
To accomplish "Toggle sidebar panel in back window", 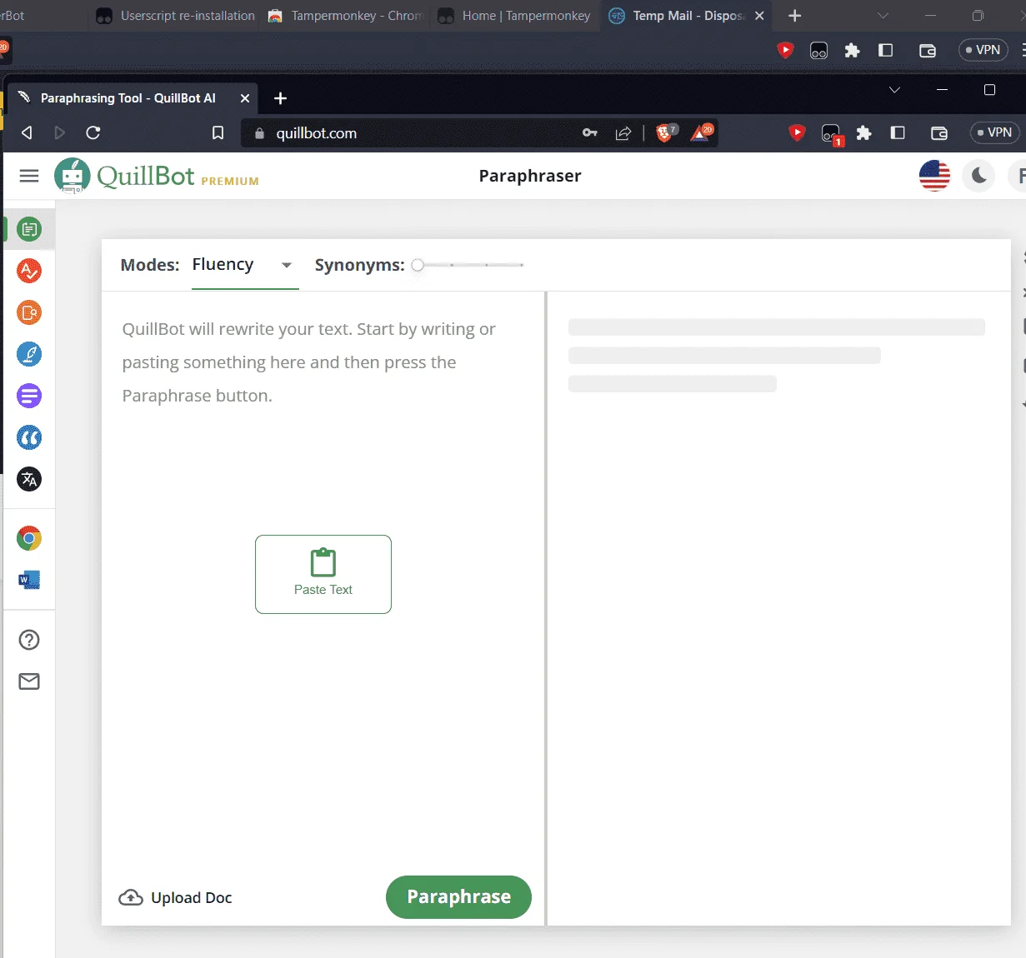I will 886,50.
